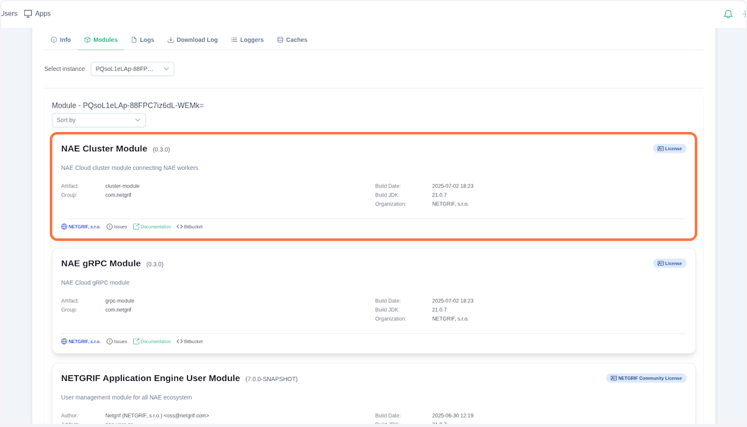
Task: Open the Sort by dropdown
Action: tap(99, 120)
